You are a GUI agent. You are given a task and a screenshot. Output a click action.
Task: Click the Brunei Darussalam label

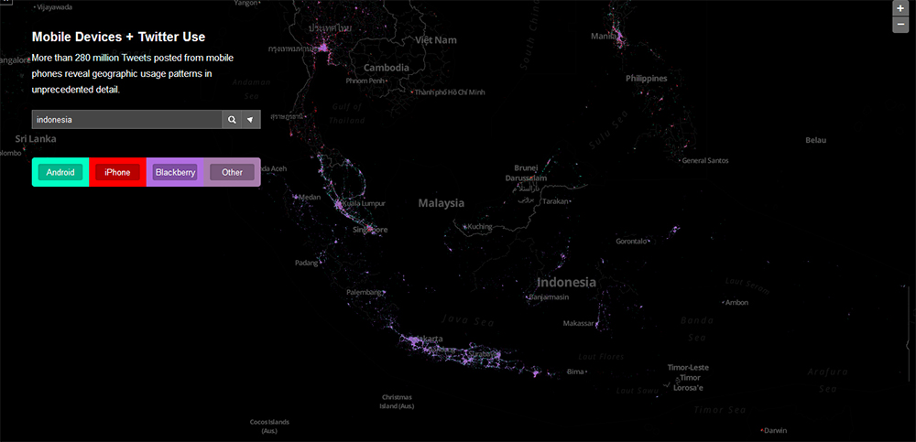click(526, 172)
